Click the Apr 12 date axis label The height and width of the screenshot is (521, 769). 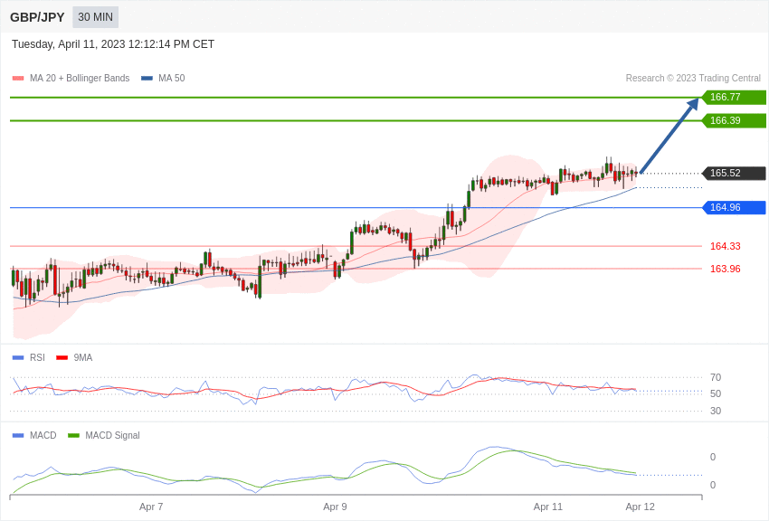pyautogui.click(x=640, y=507)
